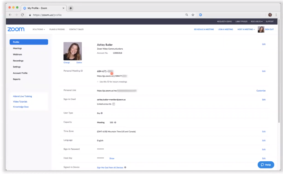Screen dimensions: 283x174
Task: Click Customize for Personal Link
Action: click(x=261, y=91)
